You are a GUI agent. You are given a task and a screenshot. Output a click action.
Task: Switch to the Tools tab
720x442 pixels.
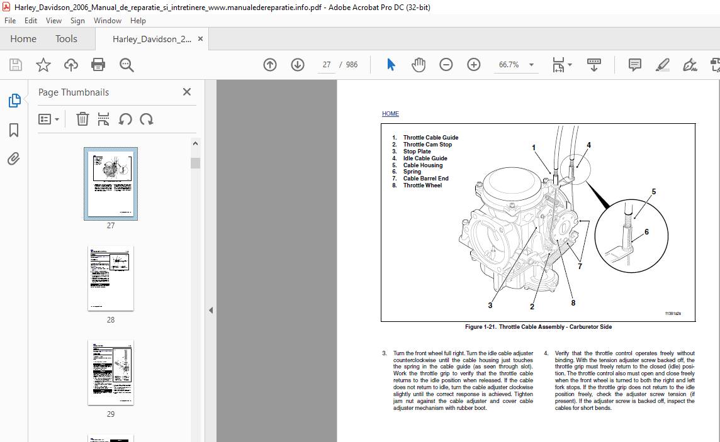point(66,38)
